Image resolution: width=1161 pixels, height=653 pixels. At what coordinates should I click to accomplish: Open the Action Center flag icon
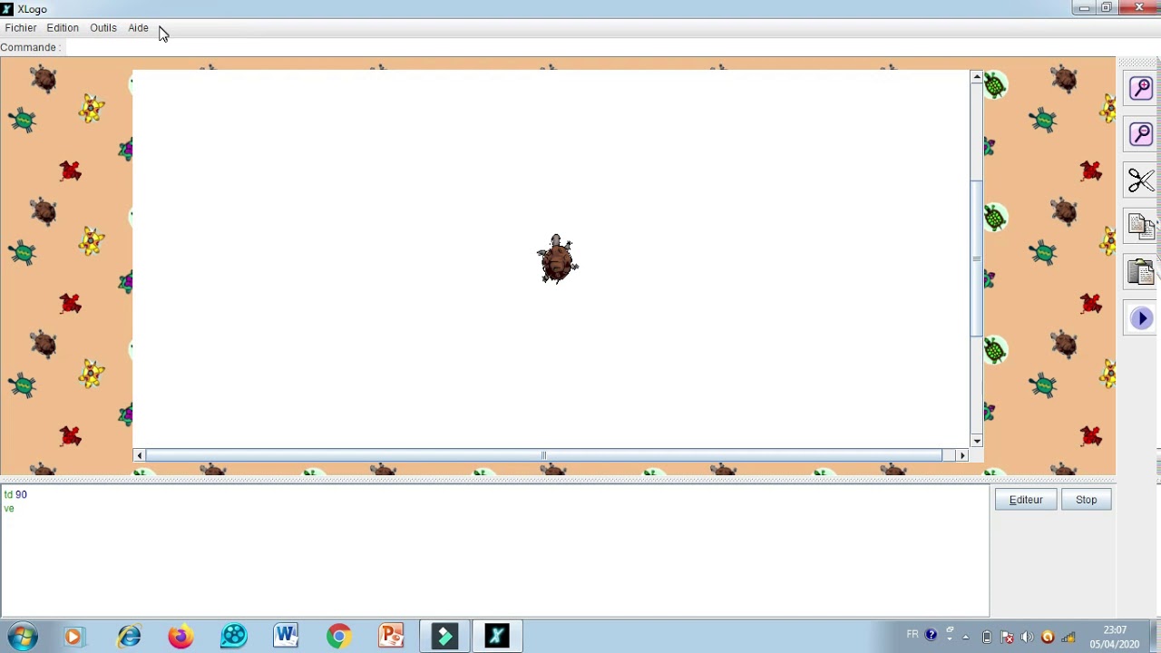1007,637
